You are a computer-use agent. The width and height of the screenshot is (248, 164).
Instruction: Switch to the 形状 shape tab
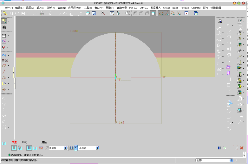coord(24,142)
